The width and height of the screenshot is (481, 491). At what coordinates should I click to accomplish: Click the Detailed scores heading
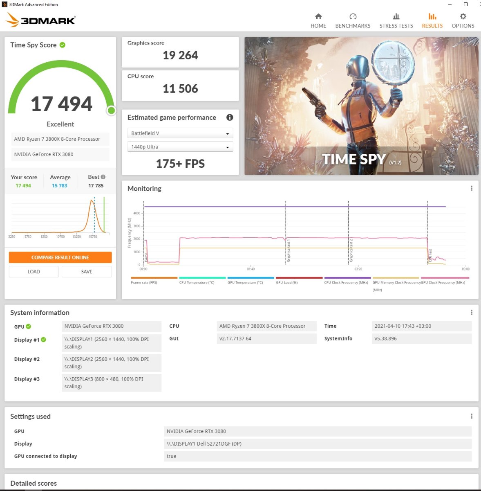point(34,483)
